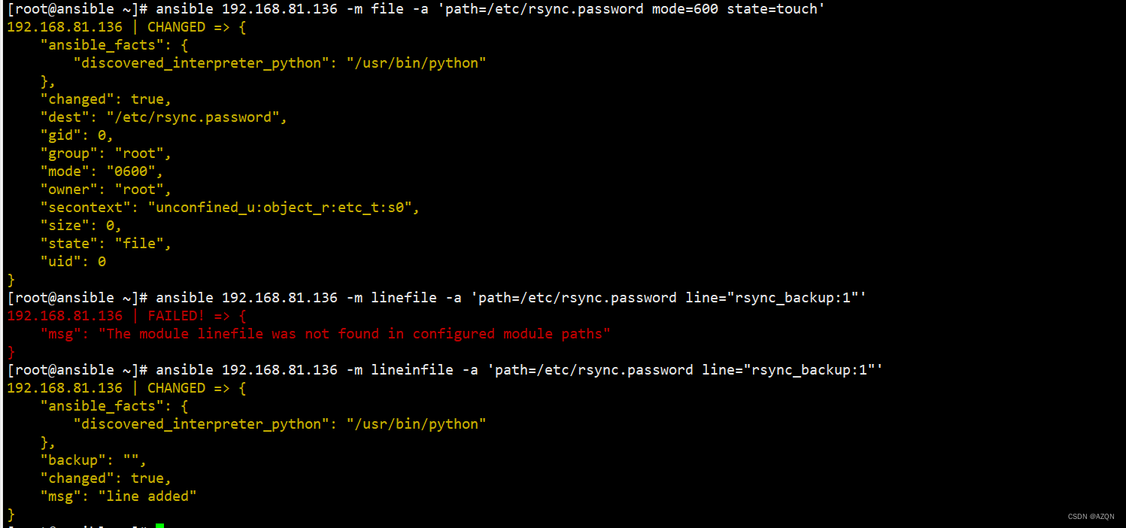The height and width of the screenshot is (528, 1126).
Task: Click the "size": 0 output line
Action: [81, 226]
